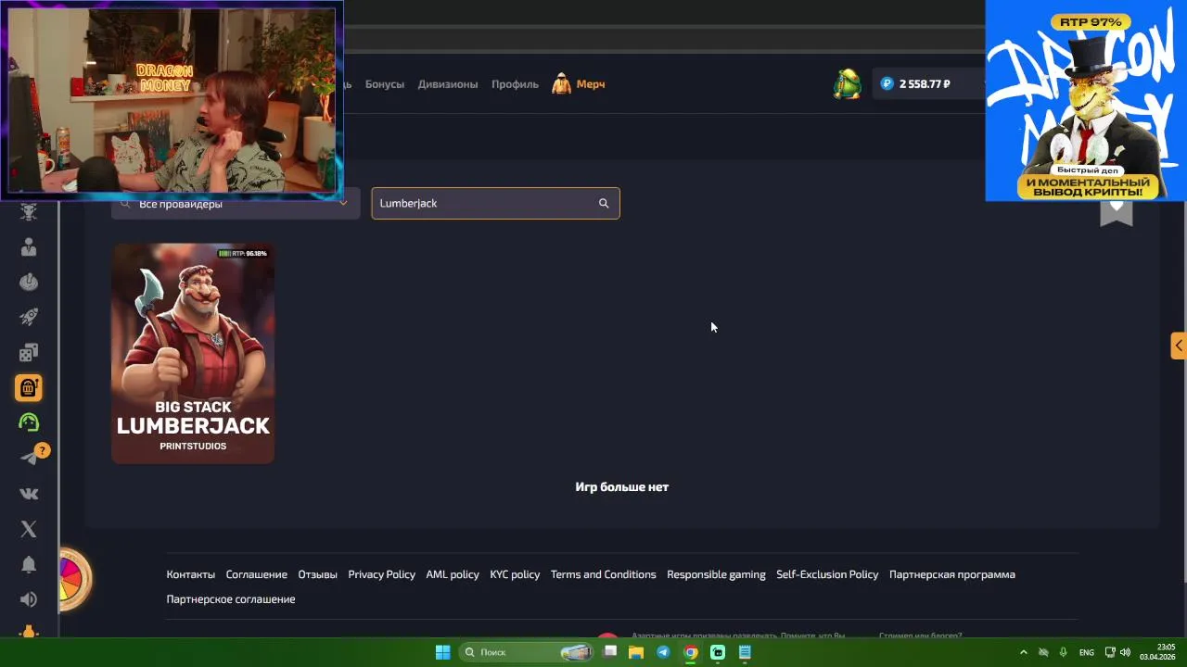This screenshot has width=1187, height=667.
Task: Open the Big Stack Lumberjack game card
Action: [x=193, y=353]
